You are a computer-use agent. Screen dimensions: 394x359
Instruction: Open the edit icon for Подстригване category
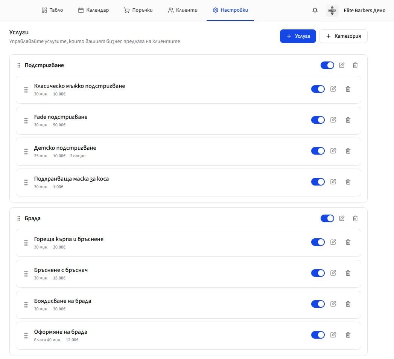pyautogui.click(x=342, y=65)
